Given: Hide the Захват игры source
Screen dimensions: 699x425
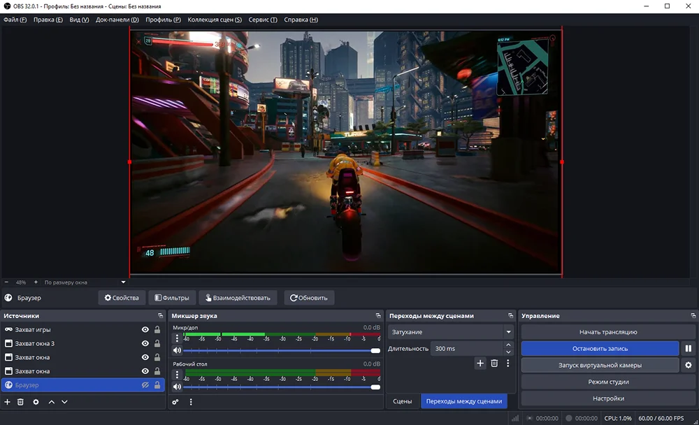Looking at the screenshot, I should (x=145, y=330).
